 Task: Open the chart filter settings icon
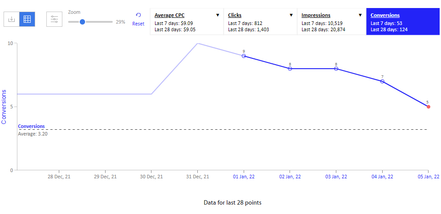tap(54, 19)
